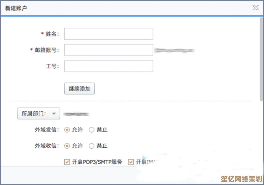Click the 新建账户 dialog title
Image resolution: width=264 pixels, height=185 pixels.
(16, 8)
